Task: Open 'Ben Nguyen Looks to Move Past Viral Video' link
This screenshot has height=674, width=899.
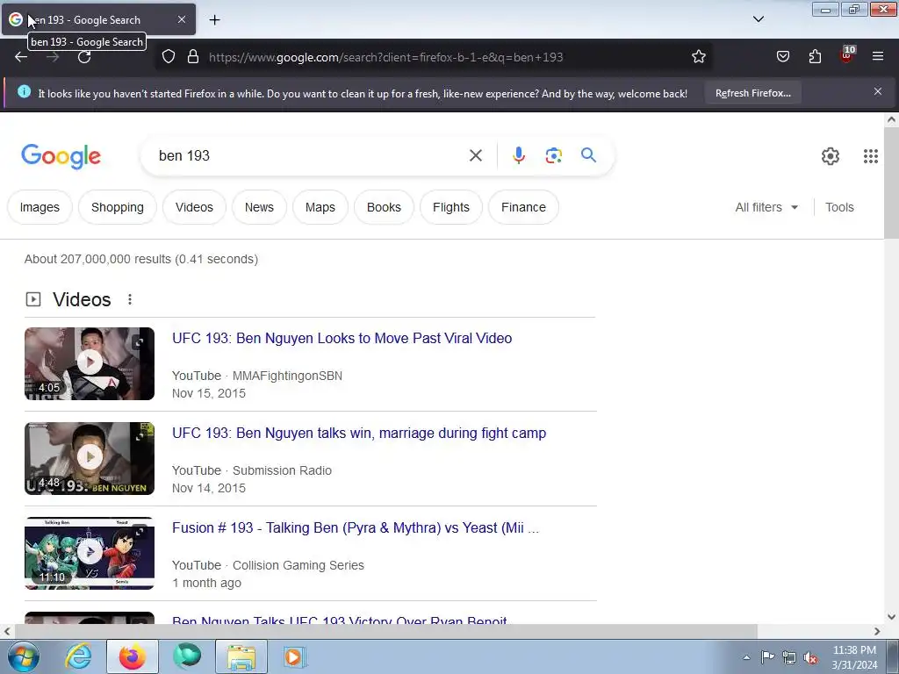Action: tap(342, 338)
